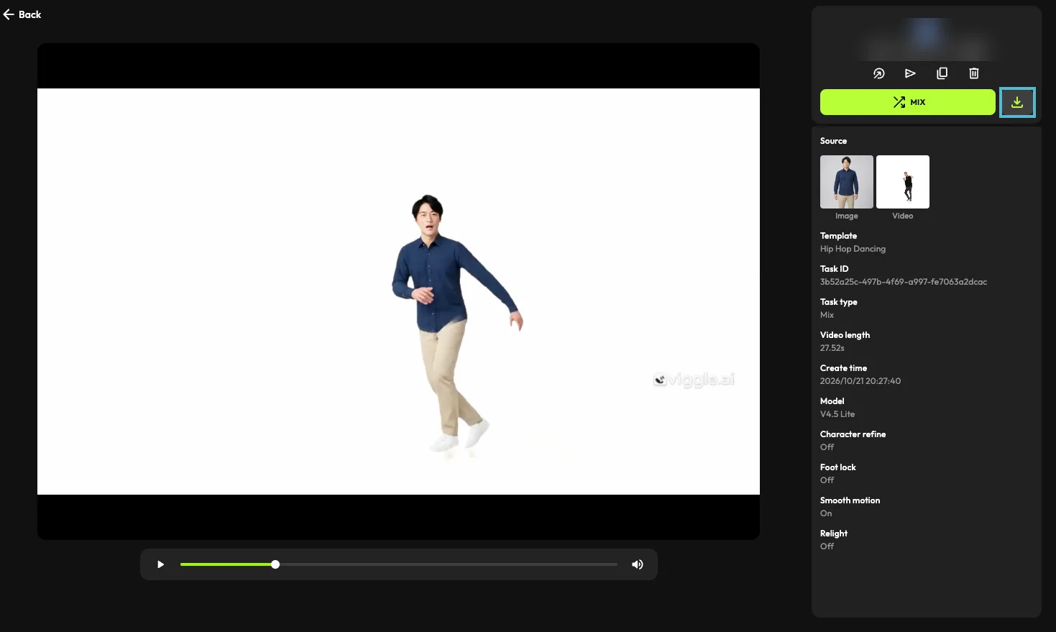This screenshot has height=632, width=1056.
Task: Click the regenerate icon above MIX
Action: pos(878,73)
